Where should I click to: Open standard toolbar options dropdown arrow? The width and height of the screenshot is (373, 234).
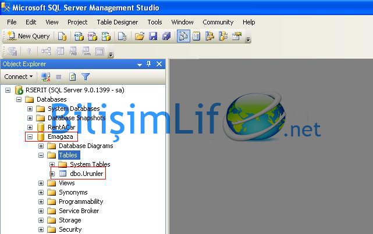(x=248, y=39)
